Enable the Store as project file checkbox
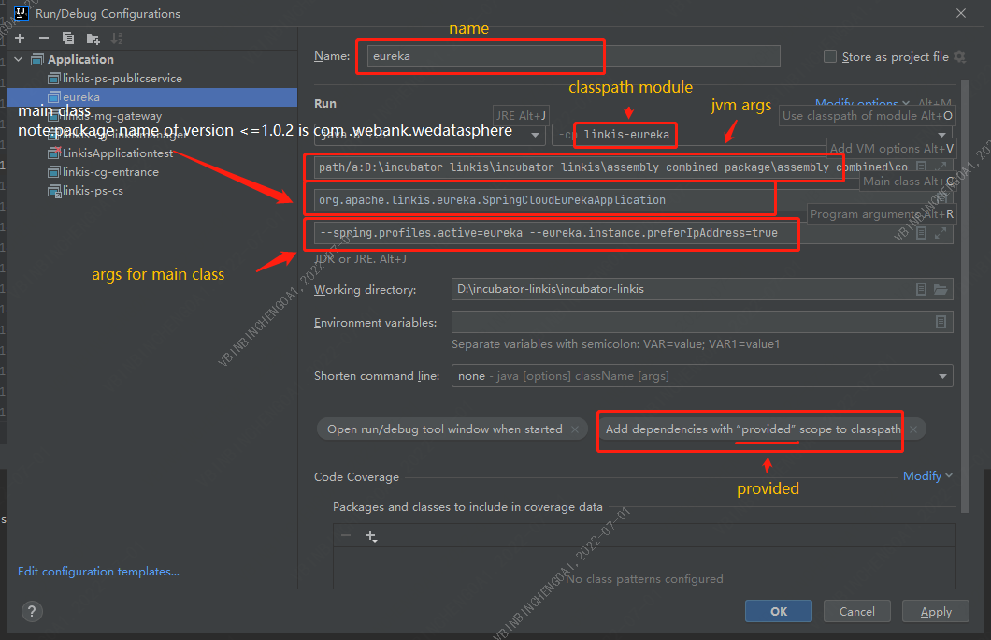Viewport: 991px width, 640px height. coord(829,57)
